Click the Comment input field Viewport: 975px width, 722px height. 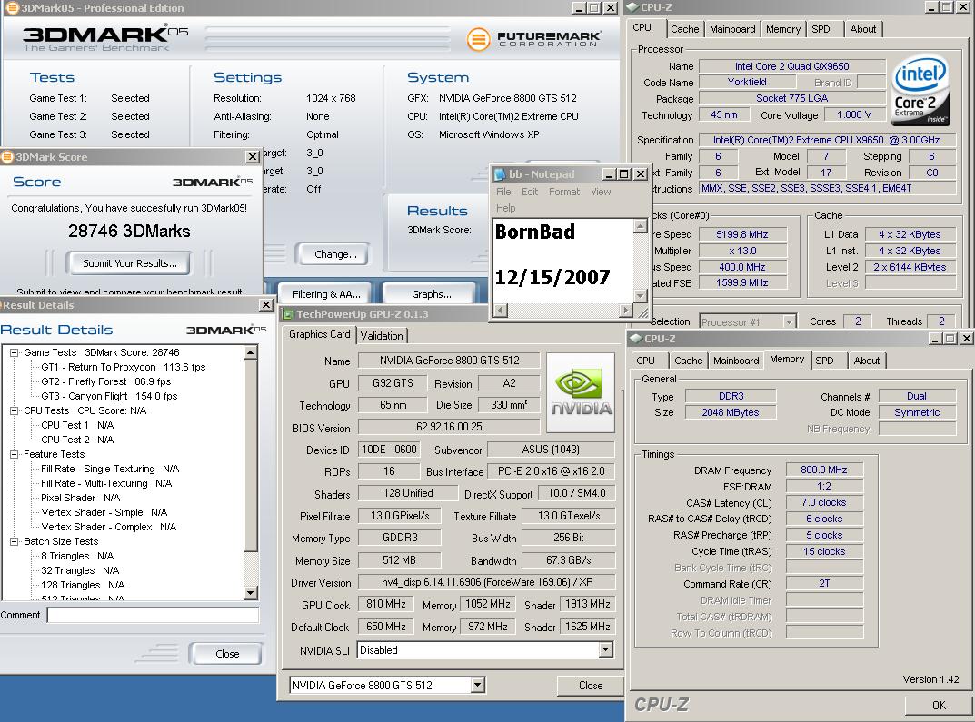coord(153,615)
